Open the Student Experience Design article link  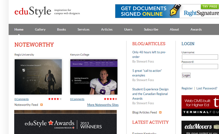click(x=150, y=94)
